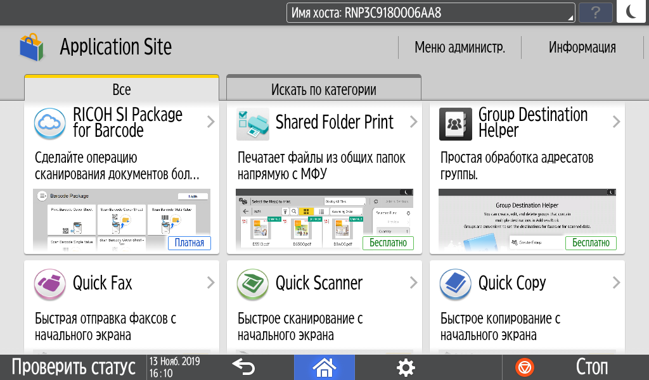Click the Quick Scanner title

click(x=319, y=283)
